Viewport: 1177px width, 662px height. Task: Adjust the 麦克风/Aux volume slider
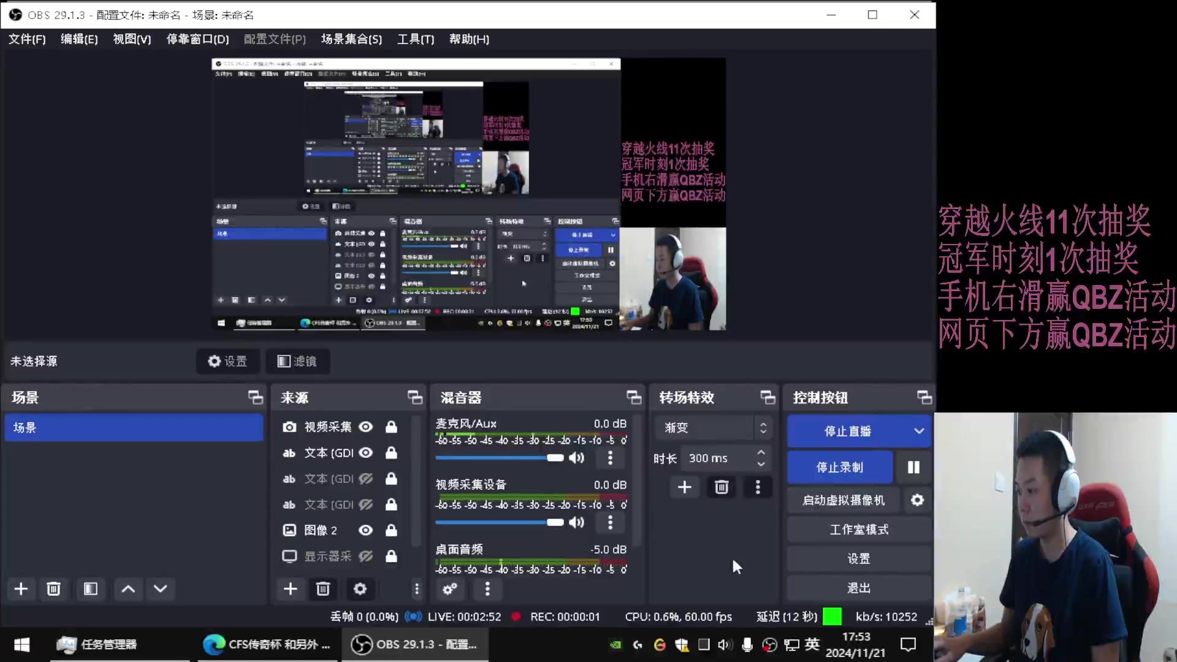(x=499, y=458)
